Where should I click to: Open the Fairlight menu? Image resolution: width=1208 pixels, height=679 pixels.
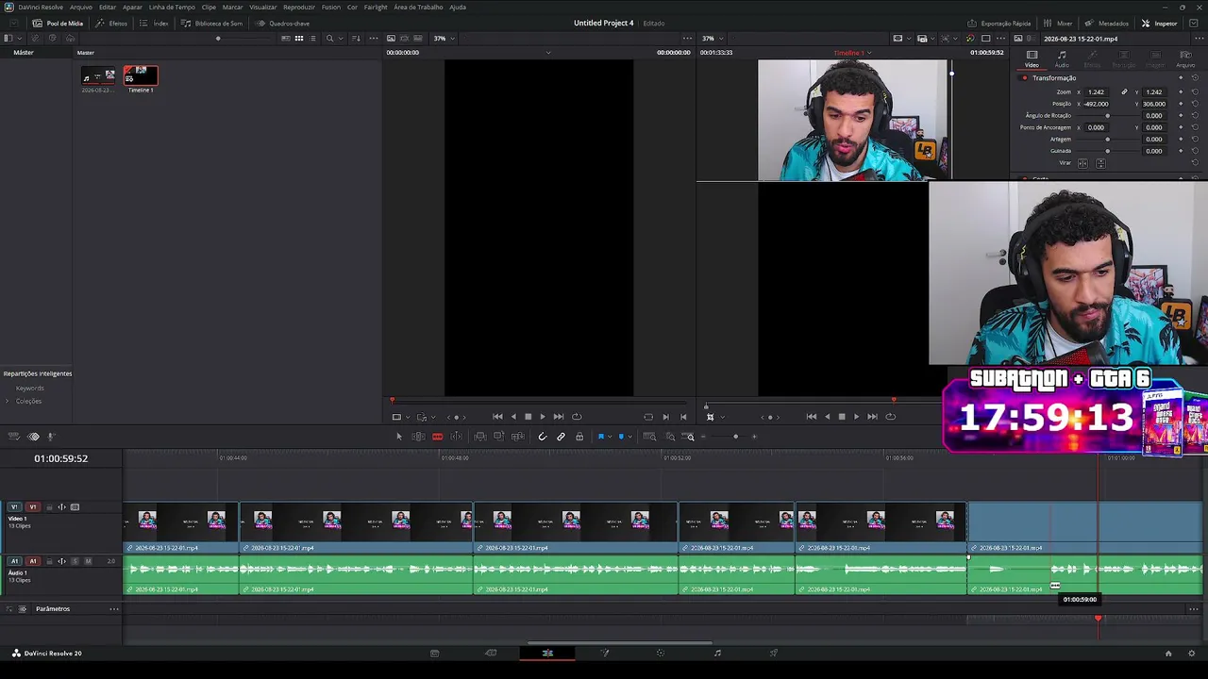point(376,7)
